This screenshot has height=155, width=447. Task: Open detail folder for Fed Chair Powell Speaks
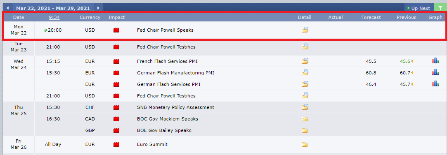(x=305, y=30)
